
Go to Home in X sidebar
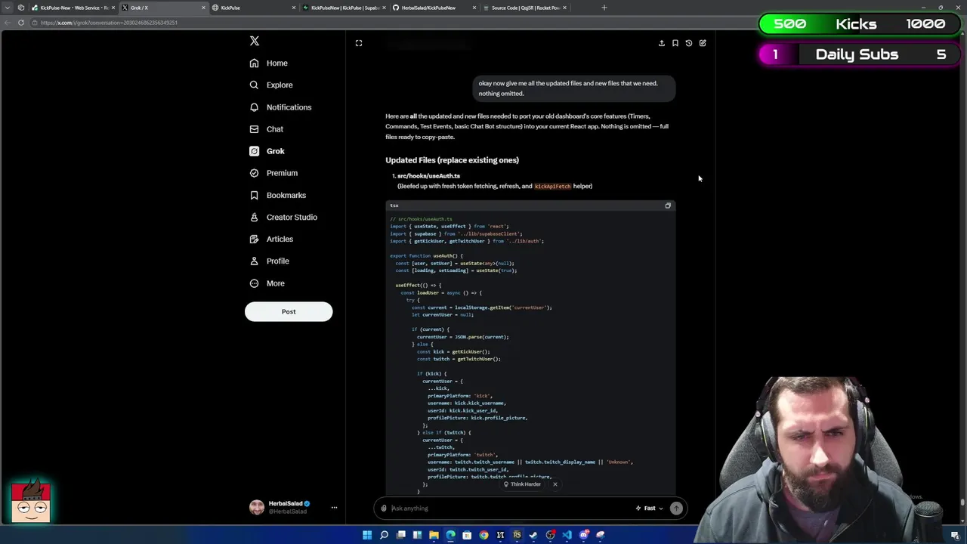[269, 63]
